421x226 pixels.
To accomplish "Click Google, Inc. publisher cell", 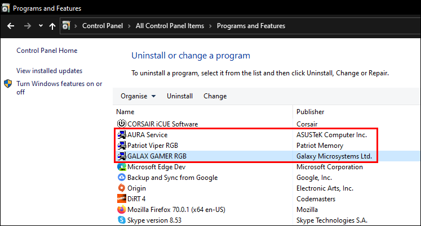I will pyautogui.click(x=314, y=178).
